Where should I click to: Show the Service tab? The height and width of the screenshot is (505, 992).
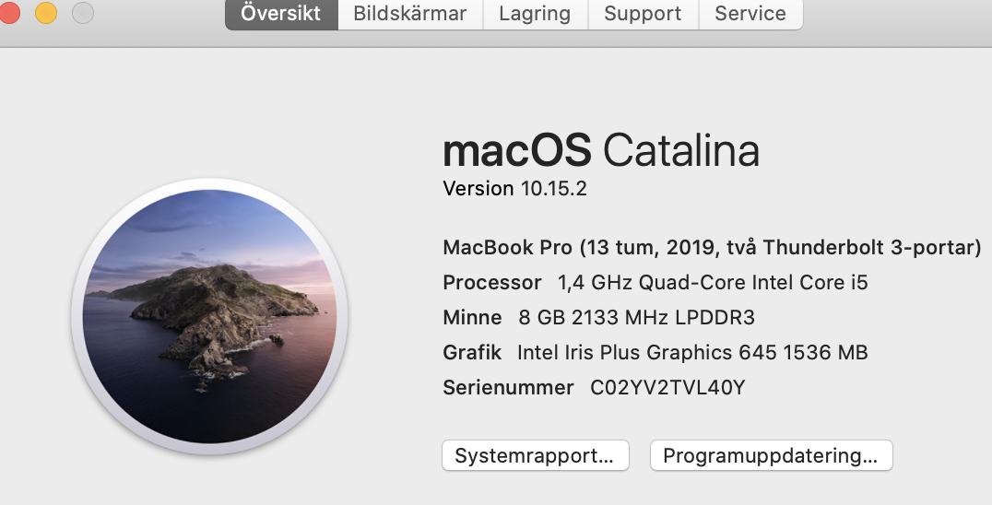tap(750, 14)
